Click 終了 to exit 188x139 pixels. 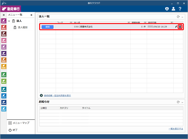[x=13, y=130]
